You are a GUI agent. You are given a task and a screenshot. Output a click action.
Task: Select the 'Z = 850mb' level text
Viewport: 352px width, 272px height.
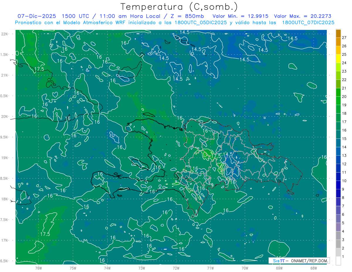[x=187, y=16]
